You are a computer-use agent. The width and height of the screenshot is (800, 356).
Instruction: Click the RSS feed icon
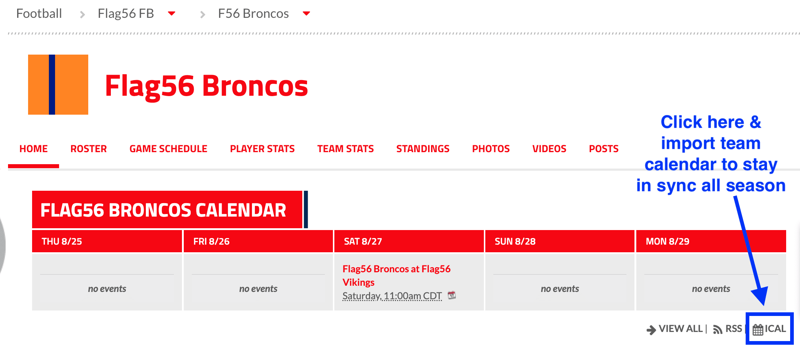[717, 329]
